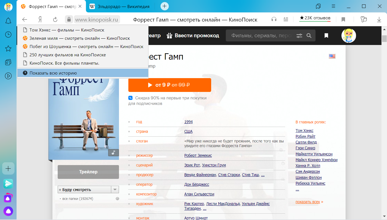The height and width of the screenshot is (220, 387).
Task: Click the Трейлер button
Action: pyautogui.click(x=88, y=172)
